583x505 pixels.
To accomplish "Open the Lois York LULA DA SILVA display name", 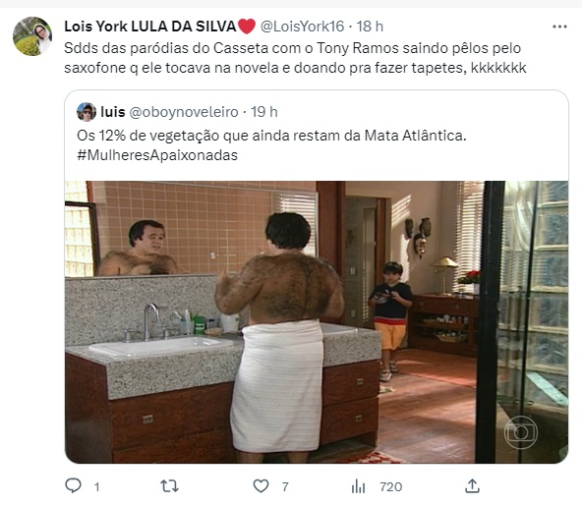I will [160, 27].
